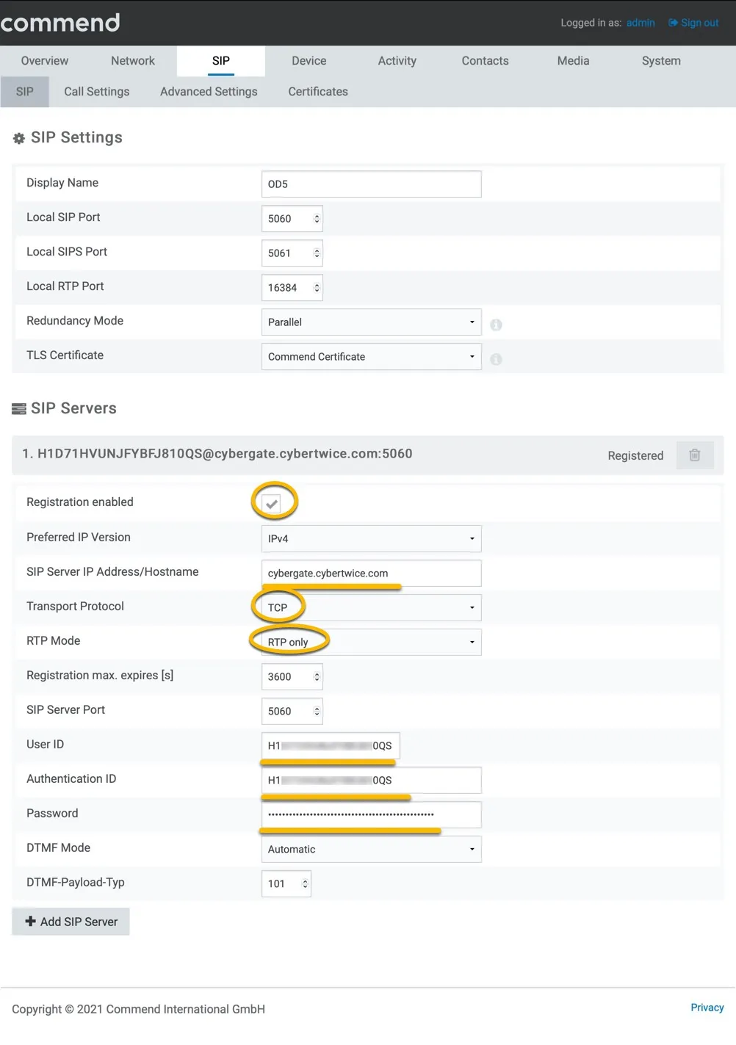The width and height of the screenshot is (736, 1045).
Task: Open the Privacy link
Action: 707,1008
